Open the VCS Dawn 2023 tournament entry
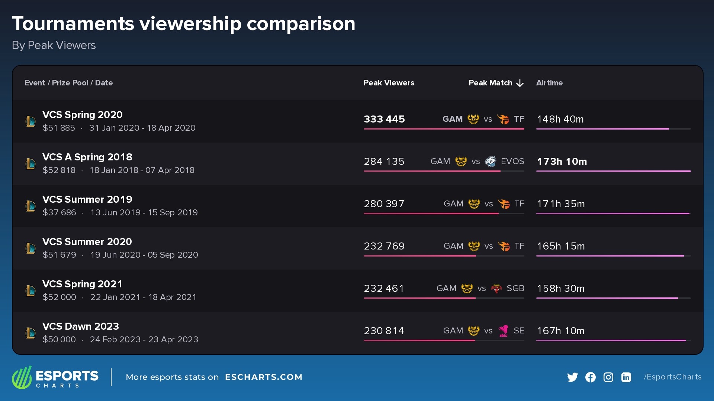The image size is (714, 401). point(81,326)
